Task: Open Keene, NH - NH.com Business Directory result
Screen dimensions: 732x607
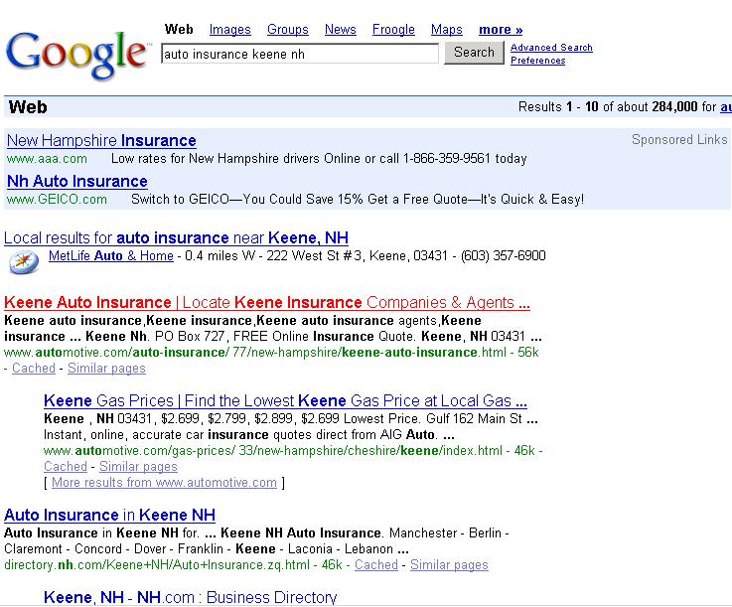Action: [190, 597]
